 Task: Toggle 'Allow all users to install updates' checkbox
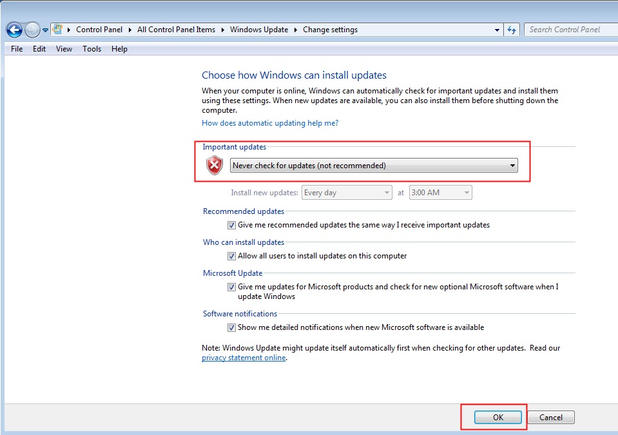coord(232,256)
